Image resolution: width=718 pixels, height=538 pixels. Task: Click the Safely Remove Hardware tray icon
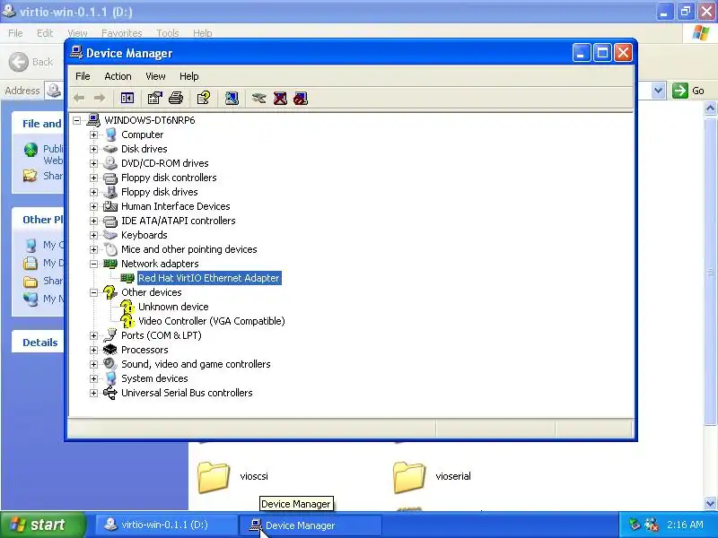click(635, 525)
